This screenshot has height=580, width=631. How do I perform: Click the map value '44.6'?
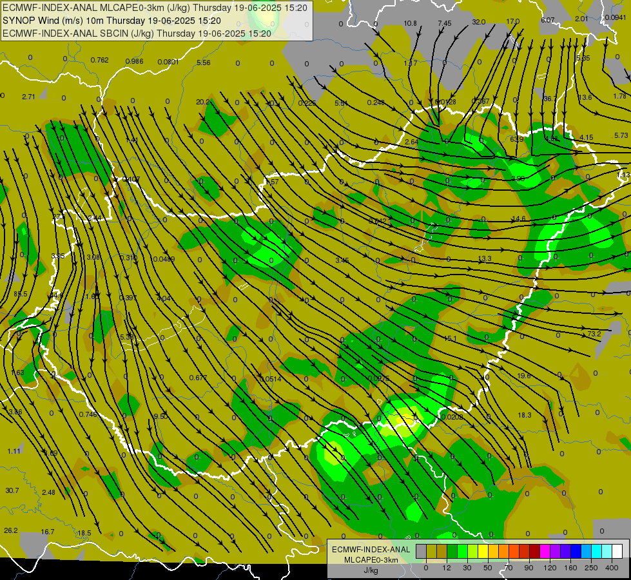(x=56, y=295)
